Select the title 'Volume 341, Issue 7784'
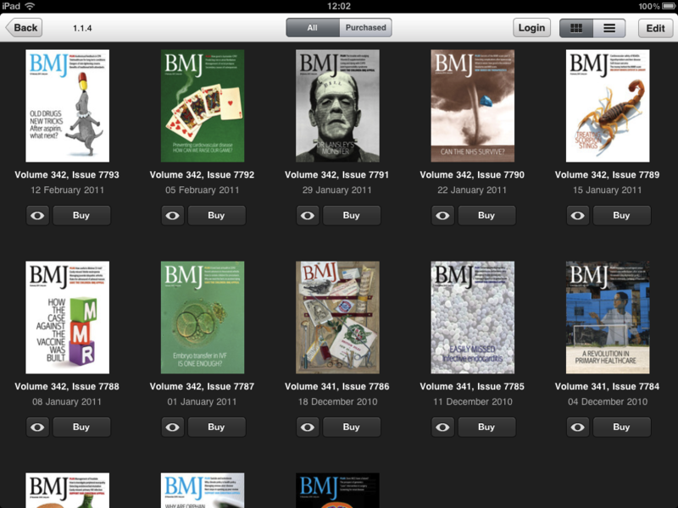Image resolution: width=678 pixels, height=508 pixels. (x=607, y=387)
